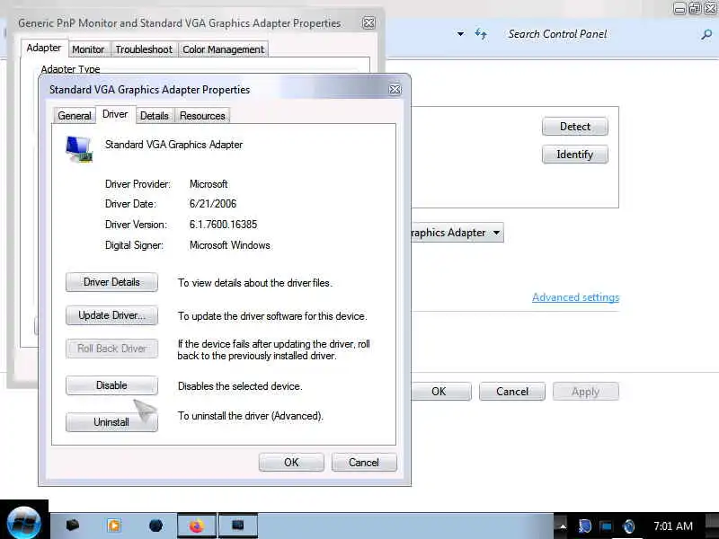This screenshot has height=539, width=719.
Task: Select the Driver tab
Action: pos(115,114)
